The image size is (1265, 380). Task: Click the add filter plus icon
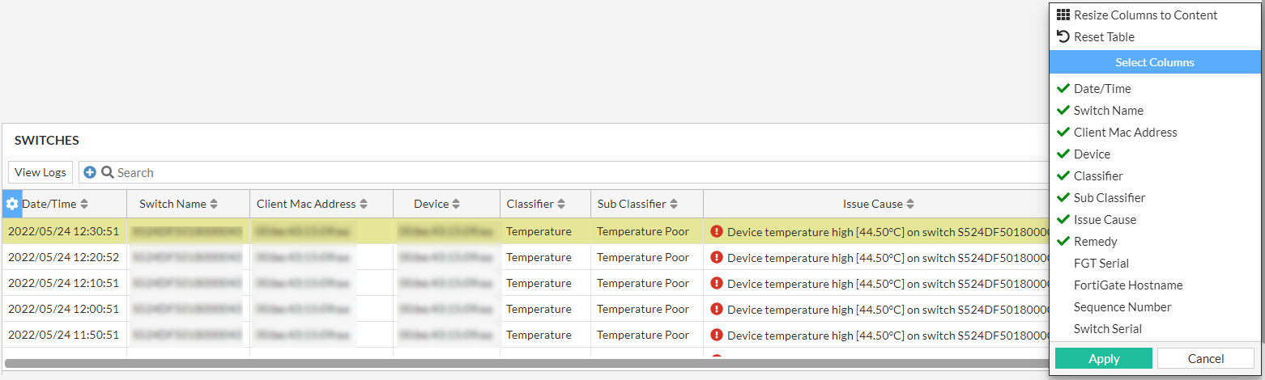click(x=90, y=172)
